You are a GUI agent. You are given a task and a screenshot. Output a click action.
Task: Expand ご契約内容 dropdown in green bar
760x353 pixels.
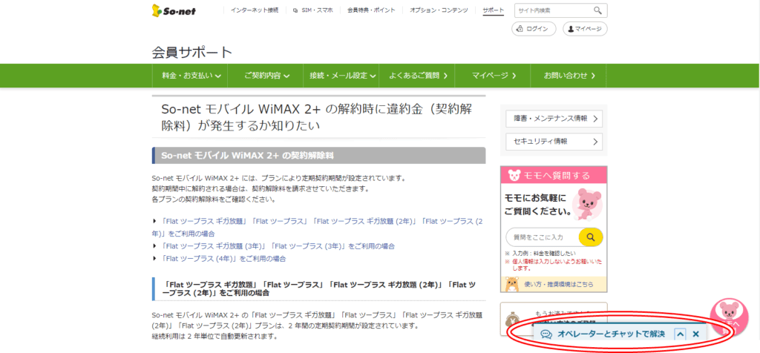coord(266,76)
